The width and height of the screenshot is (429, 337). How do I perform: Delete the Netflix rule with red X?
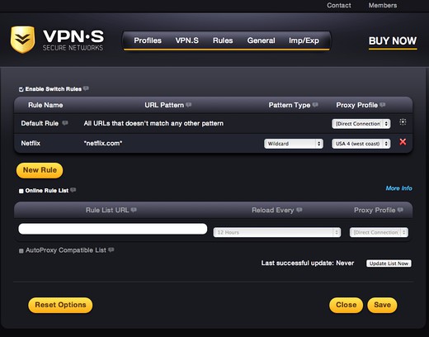click(403, 142)
